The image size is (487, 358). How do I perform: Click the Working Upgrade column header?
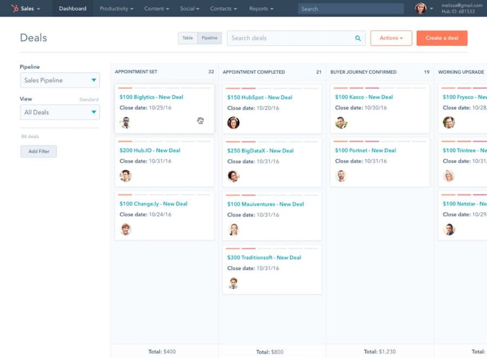461,72
